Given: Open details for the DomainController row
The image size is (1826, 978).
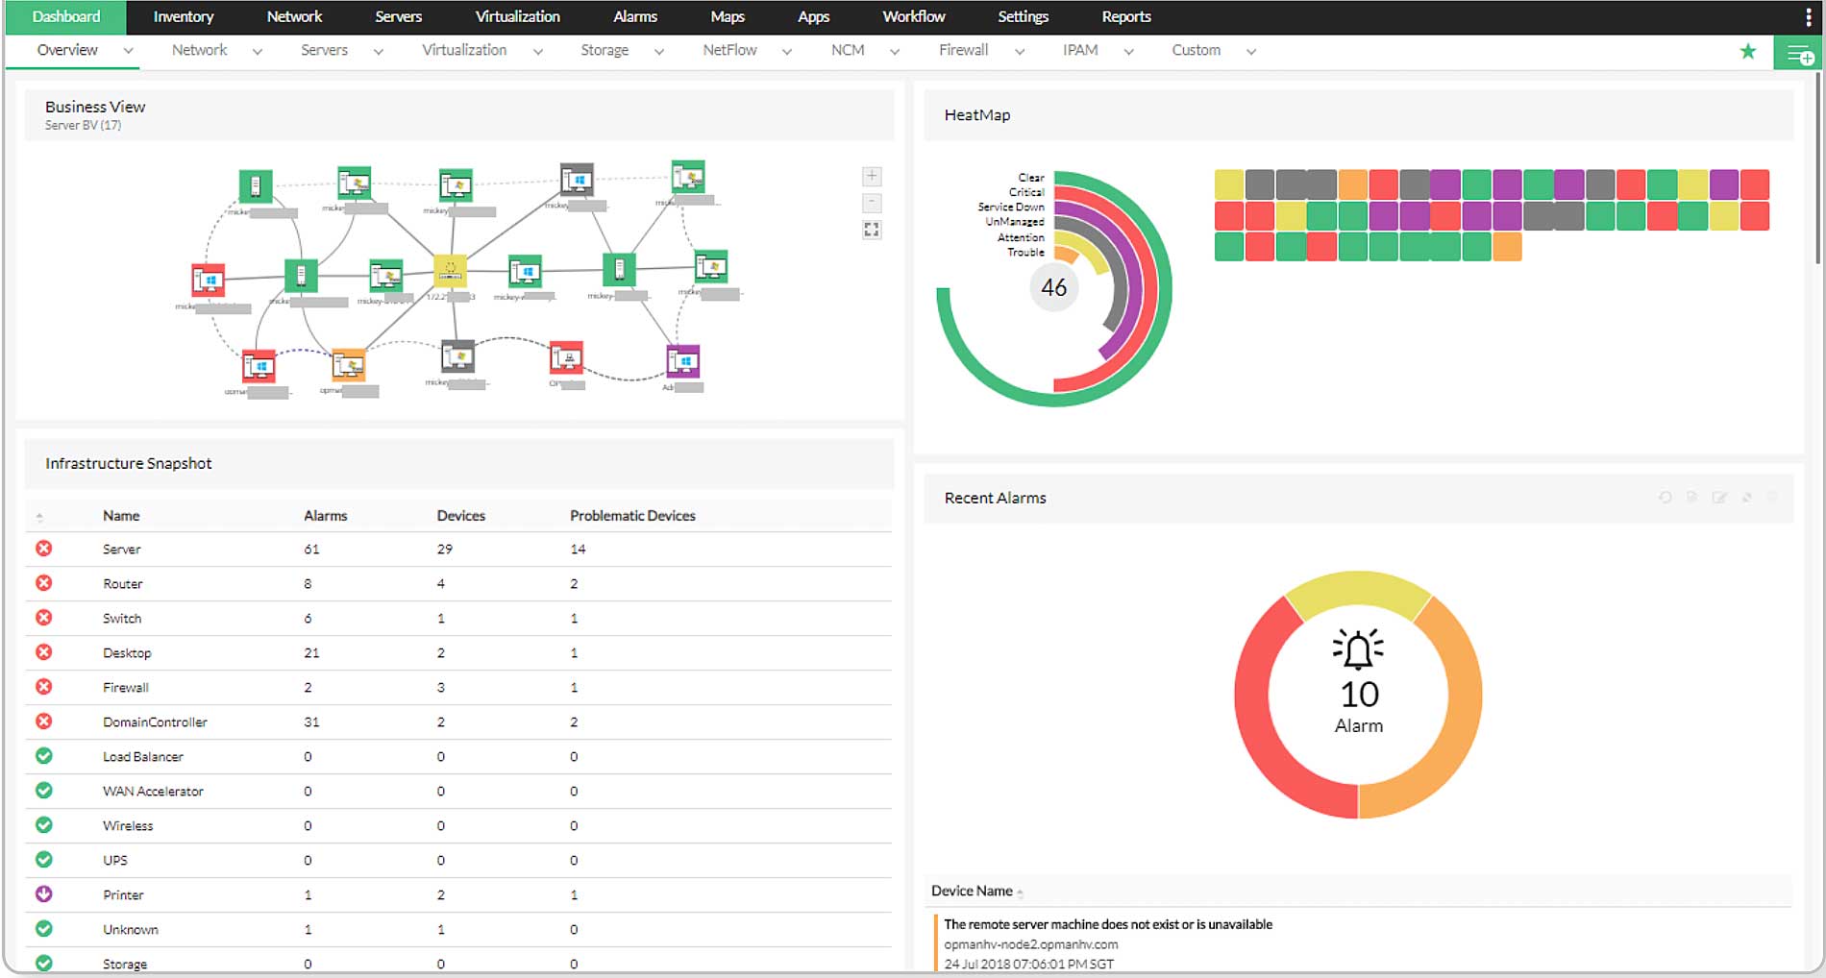Looking at the screenshot, I should (x=155, y=721).
